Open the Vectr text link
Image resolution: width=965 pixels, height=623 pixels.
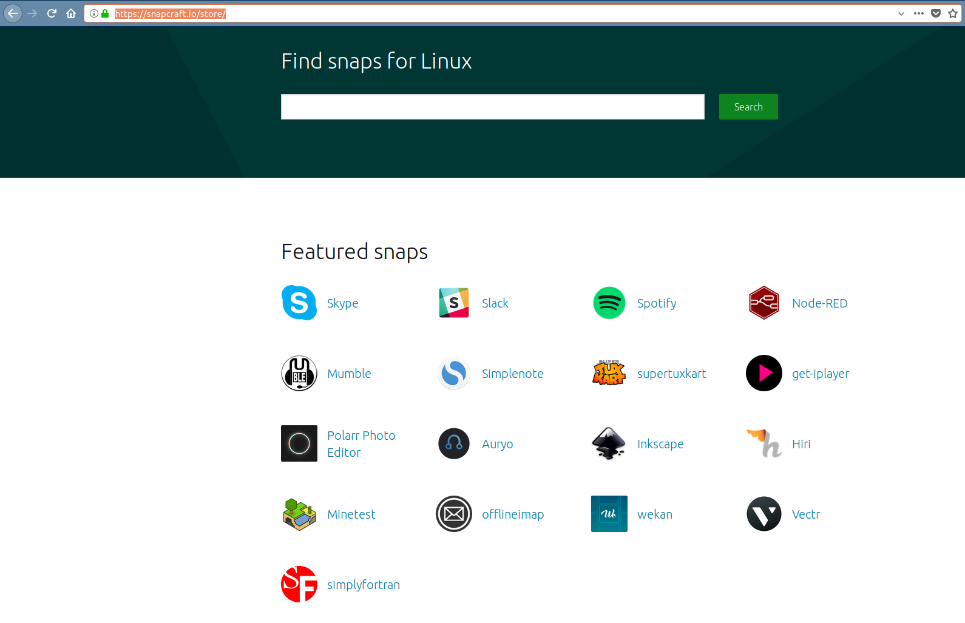806,514
